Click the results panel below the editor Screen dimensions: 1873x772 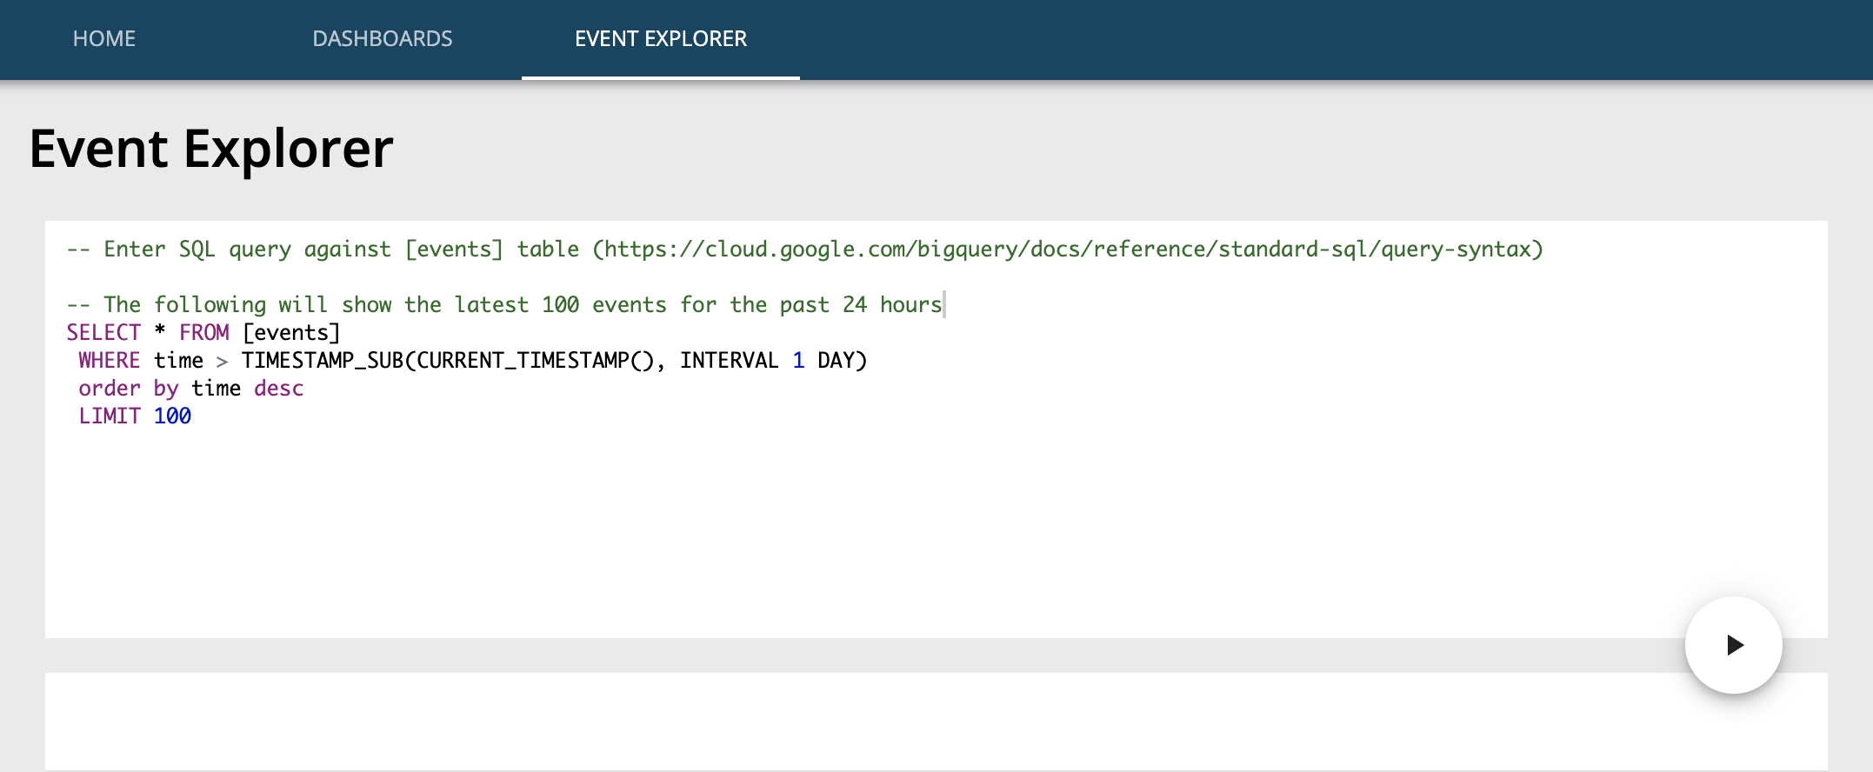pos(936,722)
